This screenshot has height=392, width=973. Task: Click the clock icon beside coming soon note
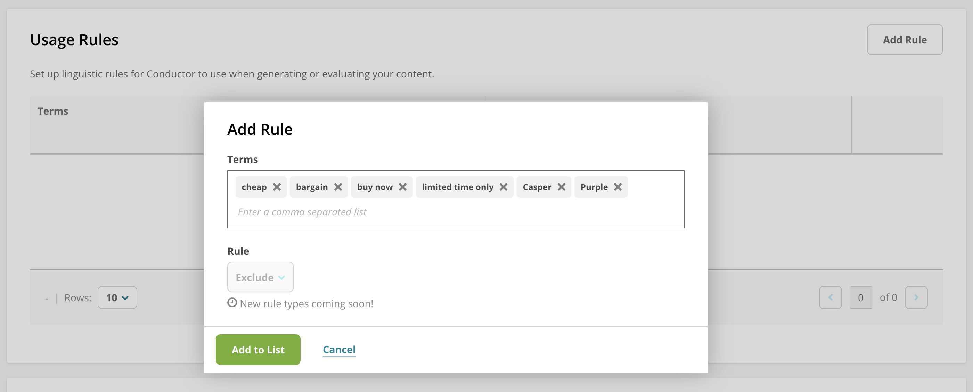(x=232, y=303)
